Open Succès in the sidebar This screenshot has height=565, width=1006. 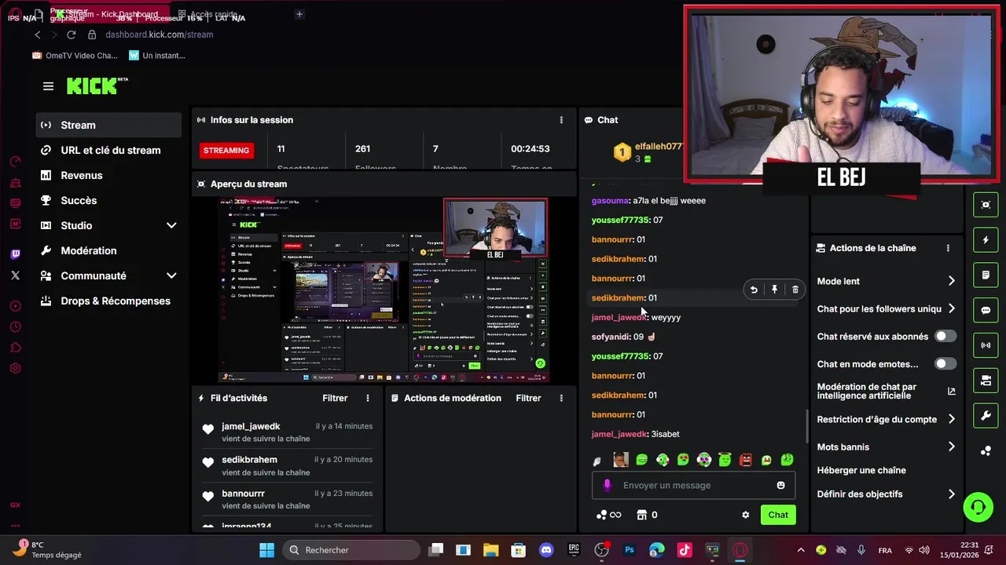[x=108, y=200]
